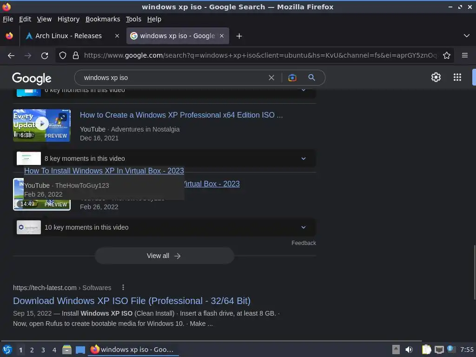Screen dimensions: 476x357
Task: Open the Tools menu
Action: click(133, 19)
